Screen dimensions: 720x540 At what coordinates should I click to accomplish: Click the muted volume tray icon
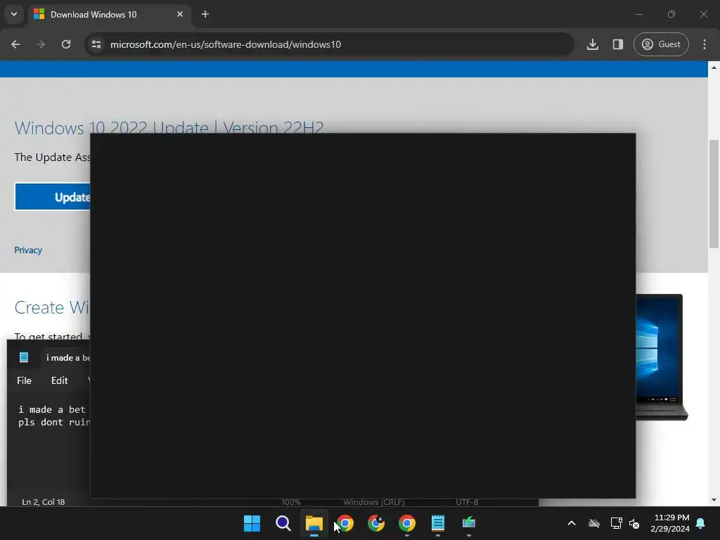pyautogui.click(x=635, y=523)
